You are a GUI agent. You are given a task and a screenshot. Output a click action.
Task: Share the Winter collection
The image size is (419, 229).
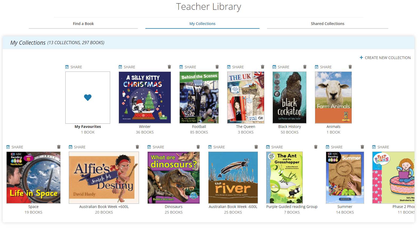coord(127,67)
